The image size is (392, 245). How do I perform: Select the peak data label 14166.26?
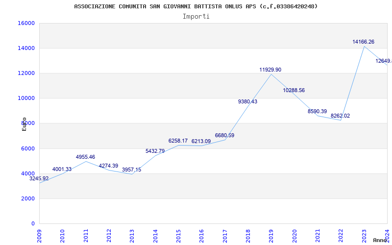(364, 42)
